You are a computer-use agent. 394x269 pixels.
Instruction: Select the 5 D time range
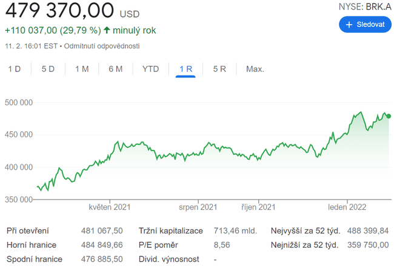coord(48,69)
